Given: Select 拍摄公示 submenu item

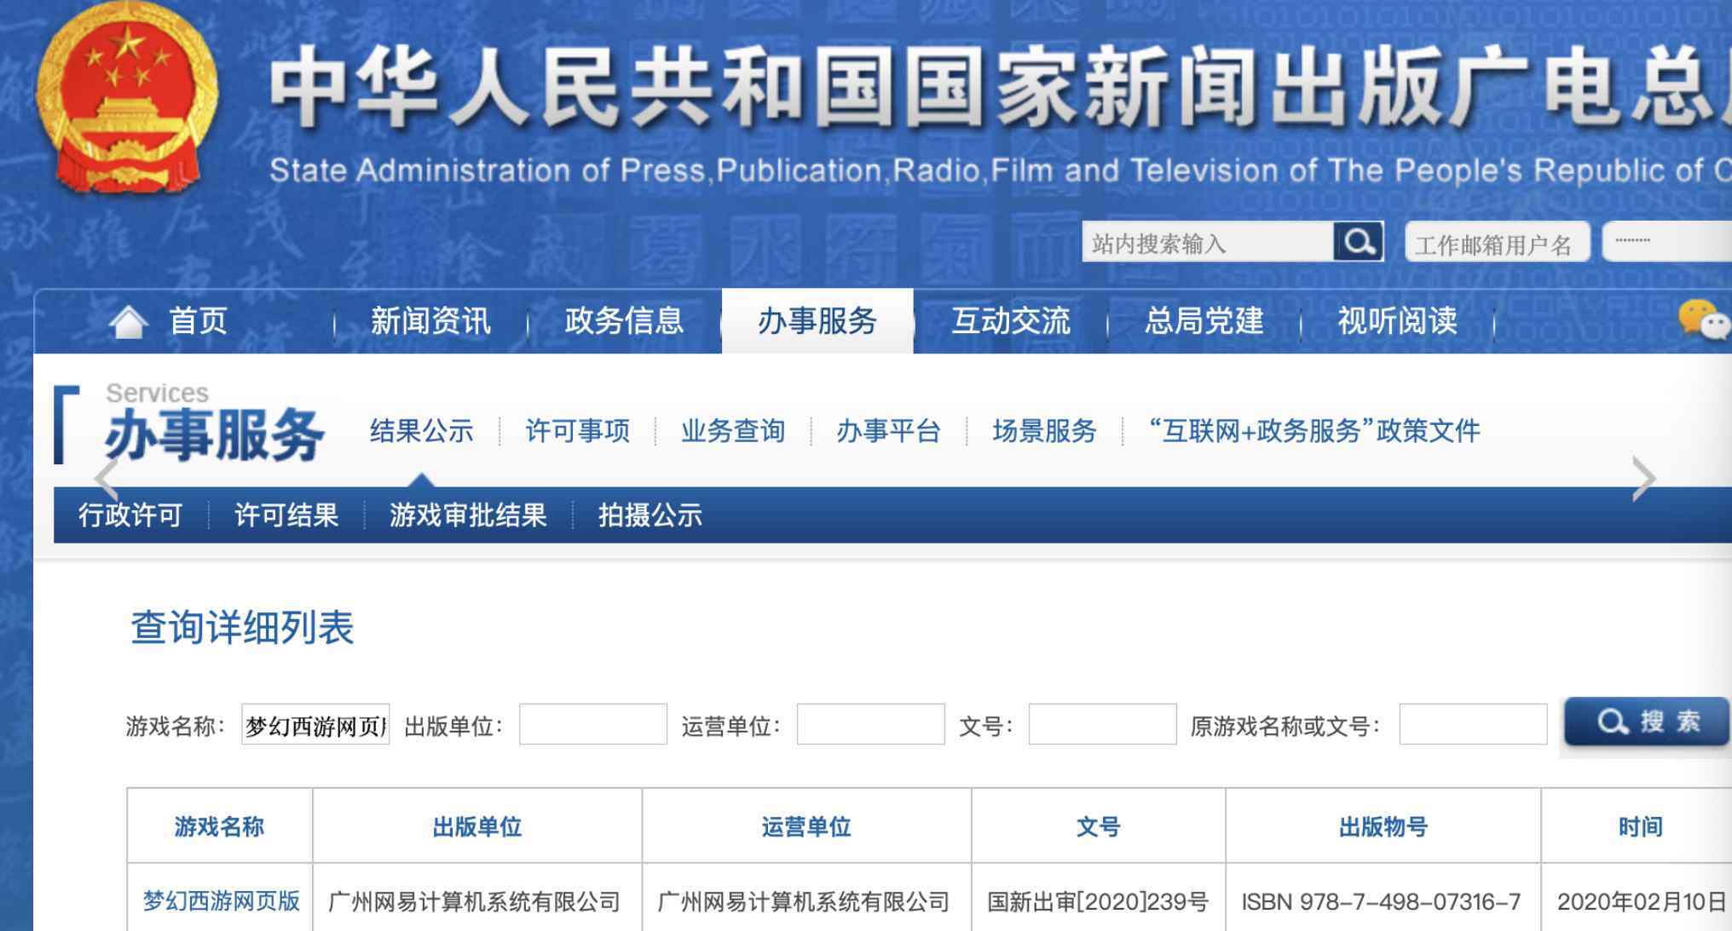Looking at the screenshot, I should (x=650, y=515).
